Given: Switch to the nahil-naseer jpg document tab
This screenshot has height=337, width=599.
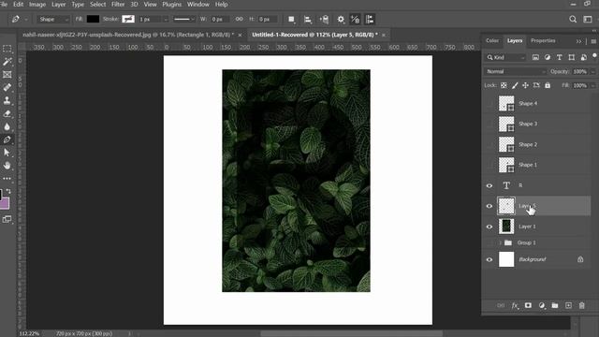Looking at the screenshot, I should pos(128,35).
